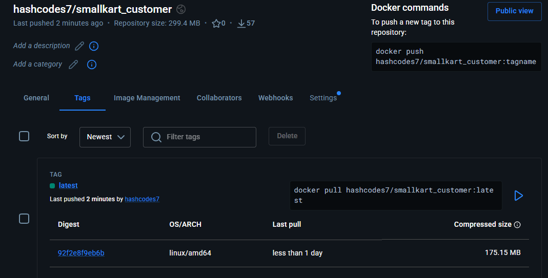Click the TAG label above latest
The image size is (548, 278).
tap(56, 174)
